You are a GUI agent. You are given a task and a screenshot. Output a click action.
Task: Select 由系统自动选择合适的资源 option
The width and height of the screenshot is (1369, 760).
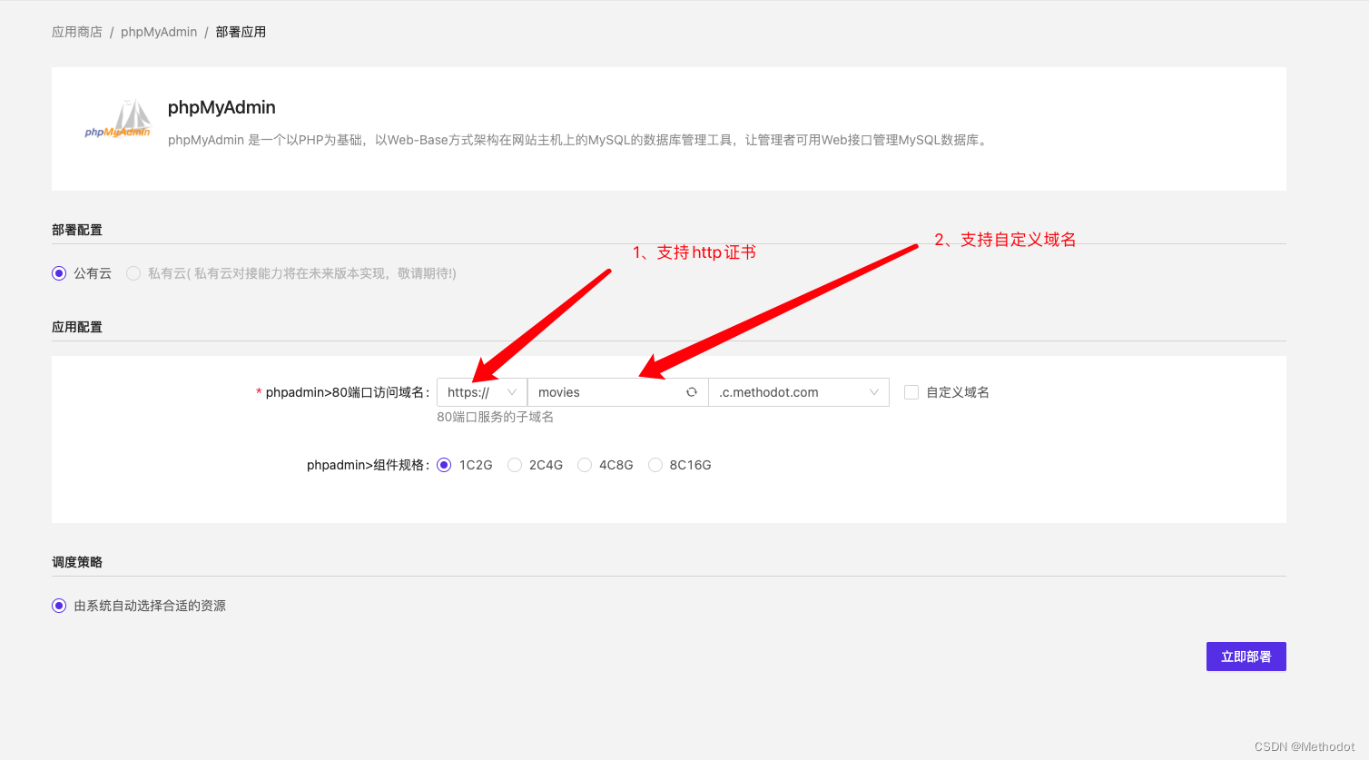59,606
